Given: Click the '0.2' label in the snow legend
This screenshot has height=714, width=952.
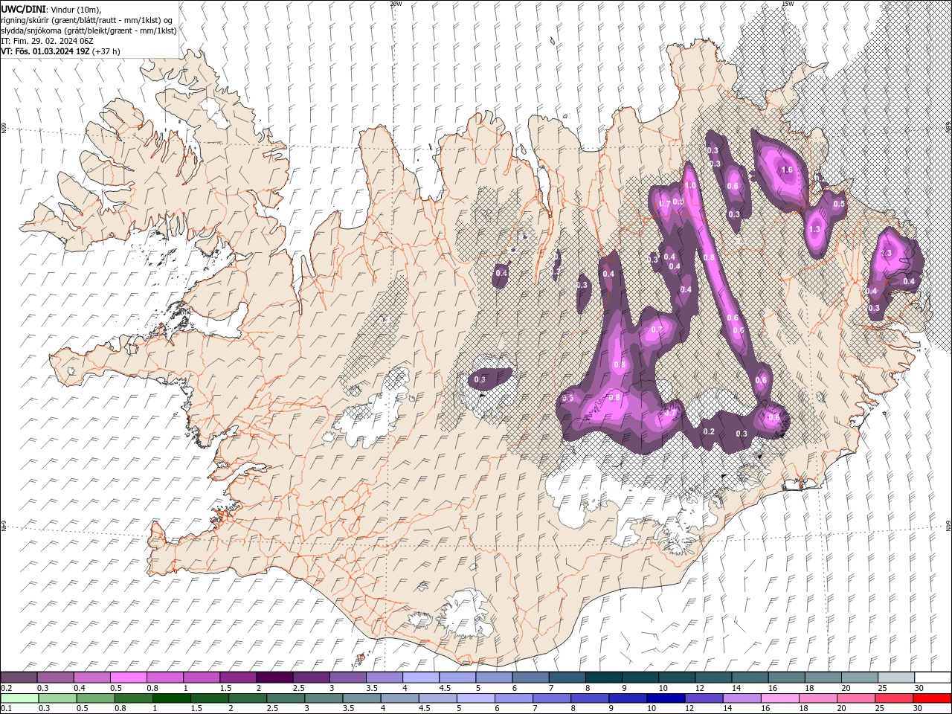Looking at the screenshot, I should coord(6,688).
